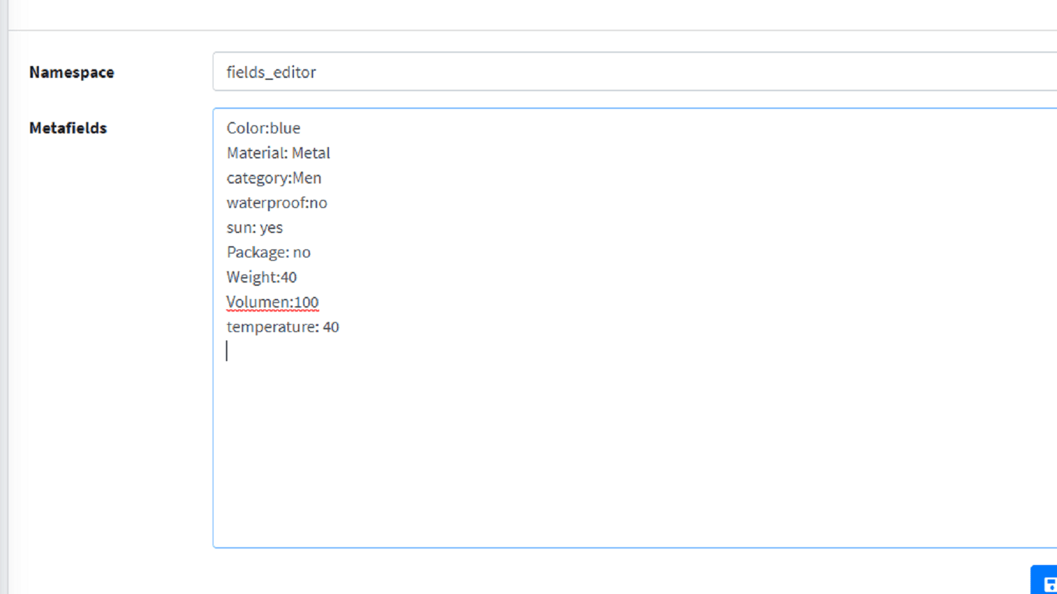This screenshot has height=594, width=1057.
Task: Click the 'waterproof:no' line
Action: [x=276, y=203]
